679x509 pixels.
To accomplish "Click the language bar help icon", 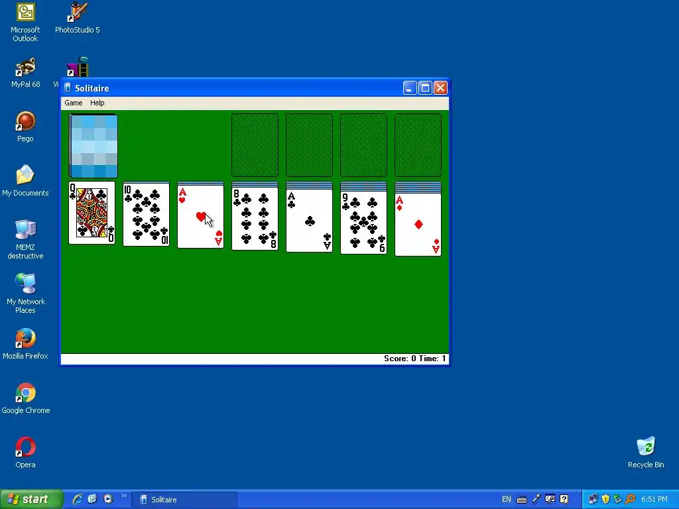I will tap(564, 500).
